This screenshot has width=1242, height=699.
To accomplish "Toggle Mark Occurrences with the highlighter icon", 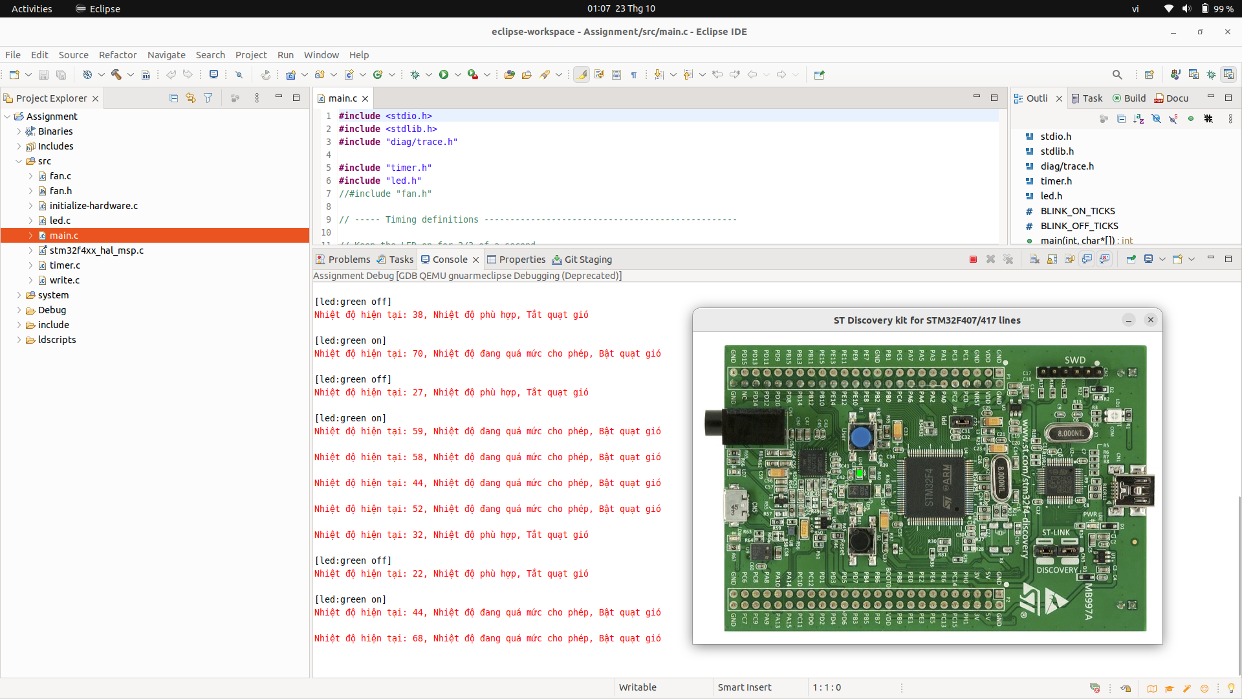I will [582, 74].
